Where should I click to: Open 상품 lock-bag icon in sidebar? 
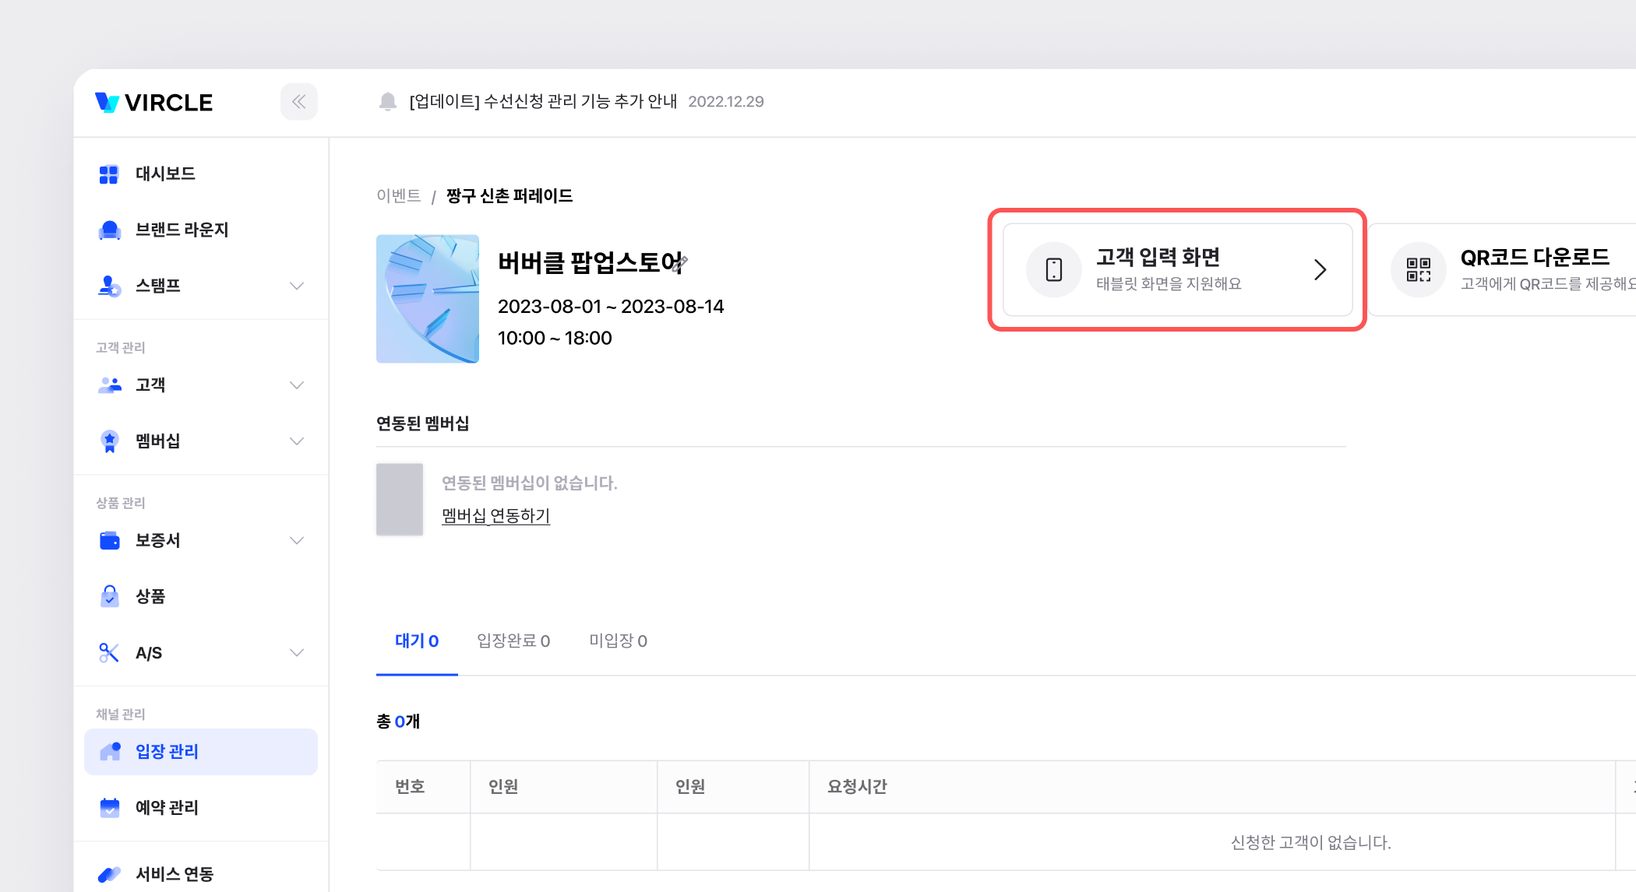(x=110, y=596)
